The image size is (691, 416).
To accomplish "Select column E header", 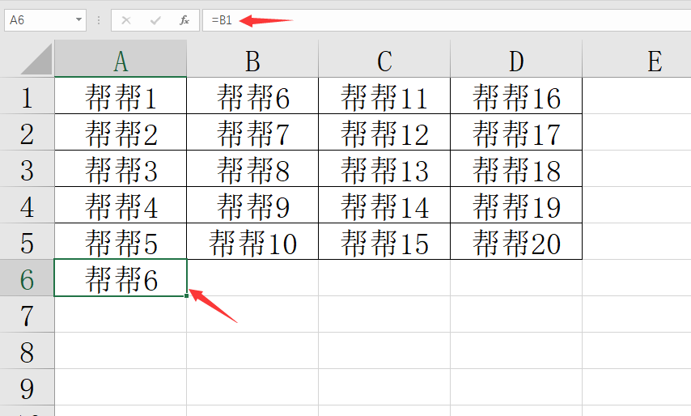I will (637, 58).
